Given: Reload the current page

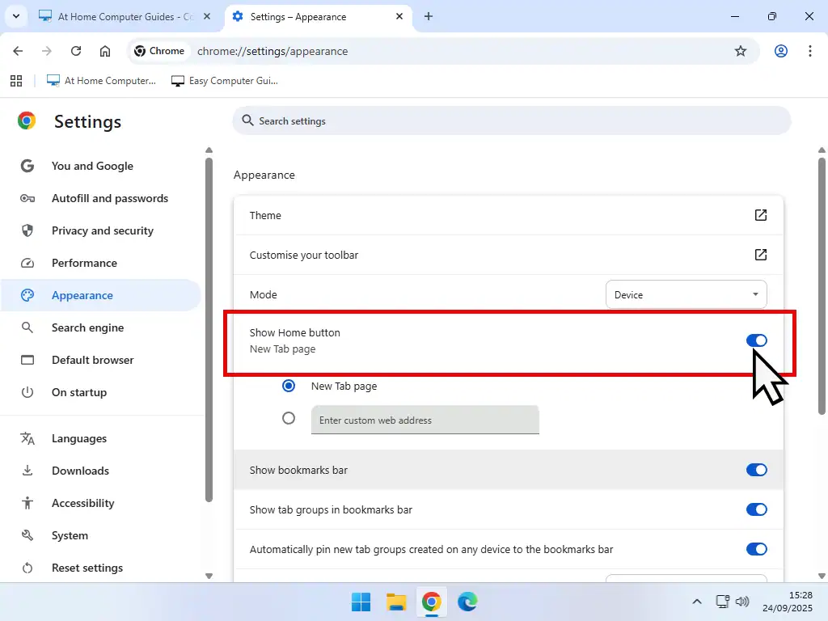Looking at the screenshot, I should click(x=76, y=51).
